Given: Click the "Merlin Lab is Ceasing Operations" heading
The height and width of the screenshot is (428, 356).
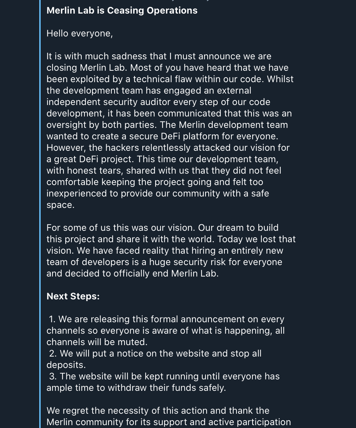Looking at the screenshot, I should click(x=122, y=10).
